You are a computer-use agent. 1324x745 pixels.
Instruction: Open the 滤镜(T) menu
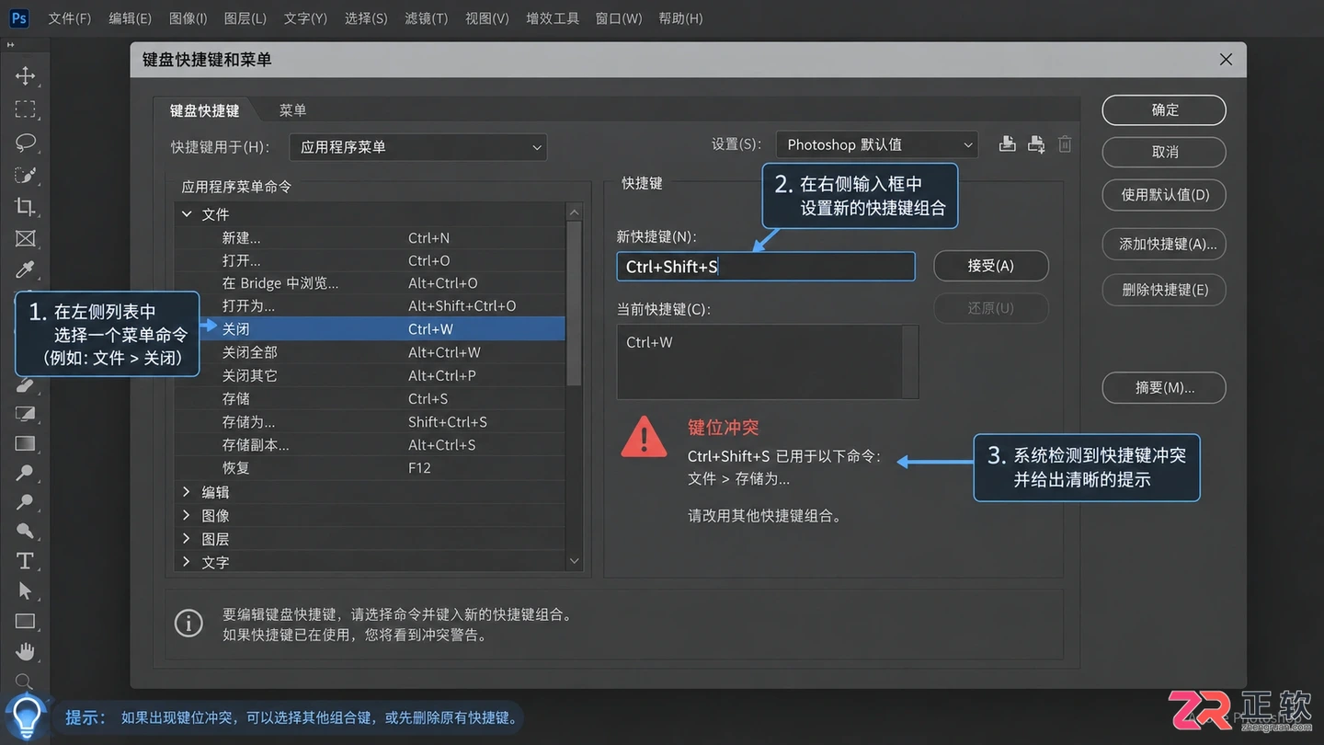427,18
